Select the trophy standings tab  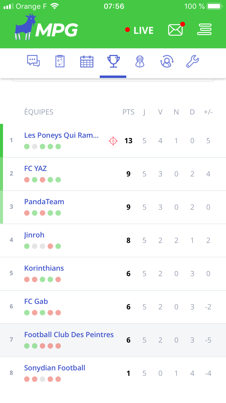[113, 61]
